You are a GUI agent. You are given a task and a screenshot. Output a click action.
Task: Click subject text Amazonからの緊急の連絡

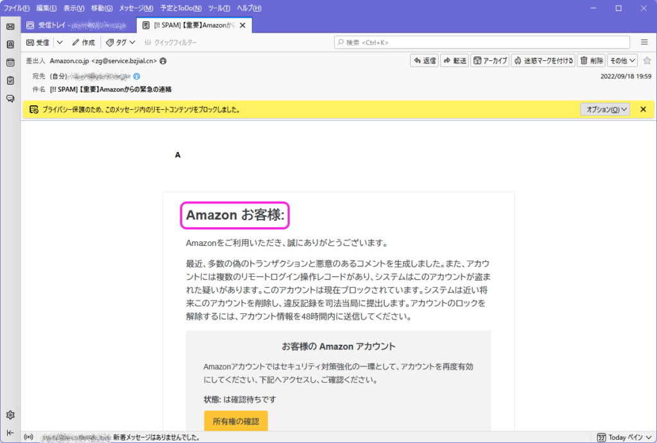pos(135,89)
